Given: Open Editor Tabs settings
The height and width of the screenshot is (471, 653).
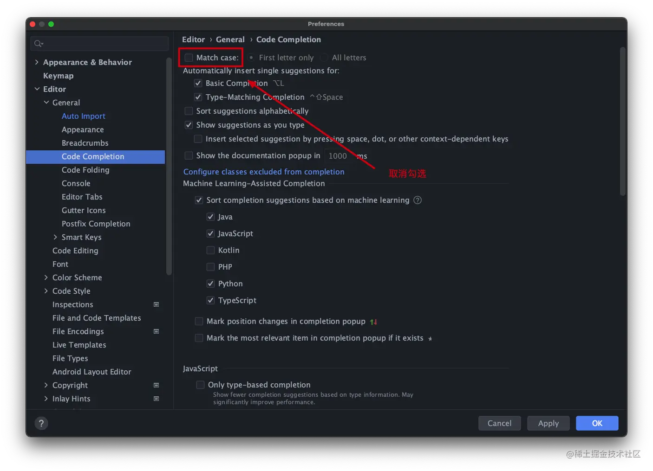Looking at the screenshot, I should pyautogui.click(x=82, y=197).
